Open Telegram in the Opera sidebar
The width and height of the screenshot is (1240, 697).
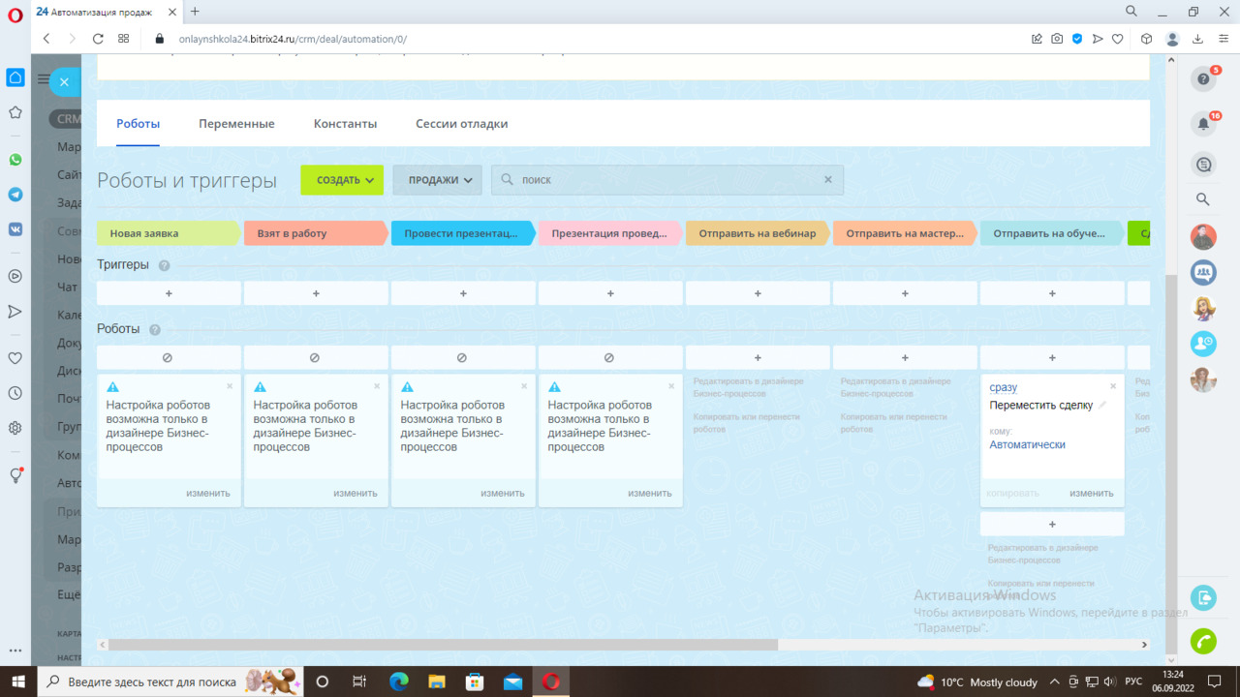coord(15,195)
